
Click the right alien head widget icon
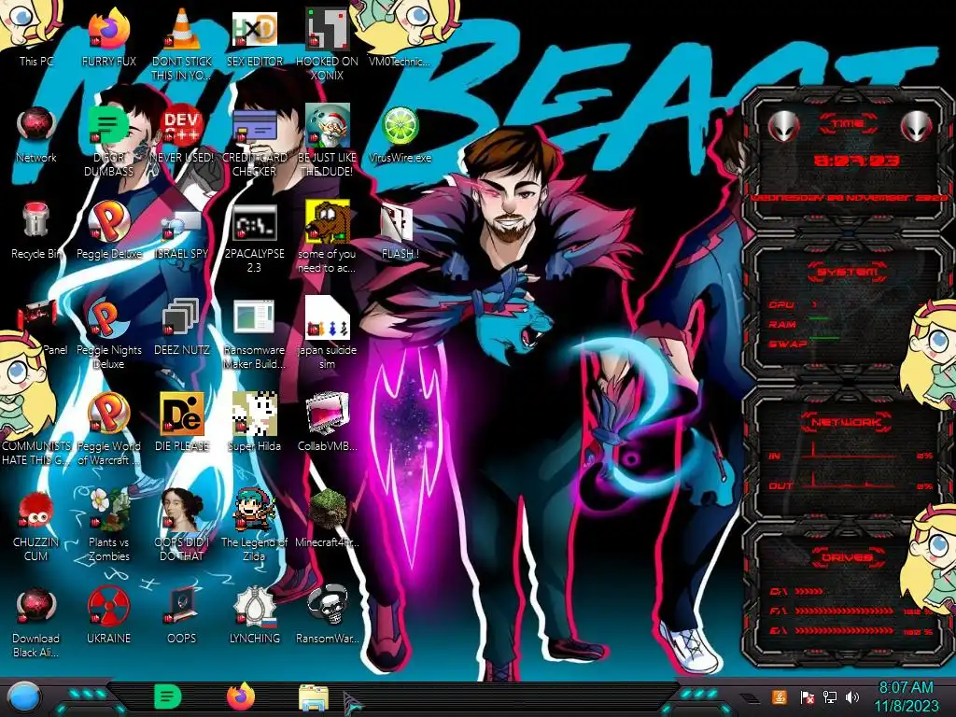click(917, 126)
